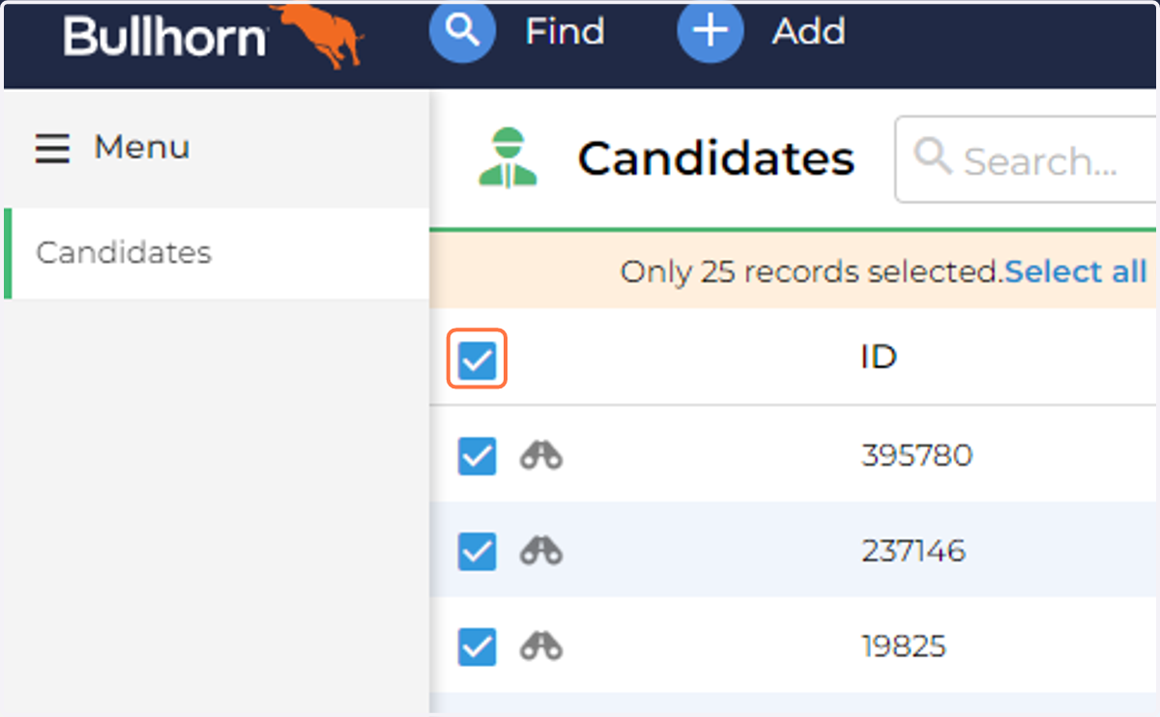Screen dimensions: 1160x717
Task: Uncheck checkbox for record 19825
Action: pyautogui.click(x=477, y=646)
